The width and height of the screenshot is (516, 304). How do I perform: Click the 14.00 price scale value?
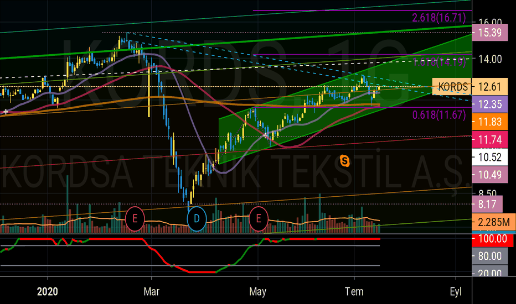(490, 59)
